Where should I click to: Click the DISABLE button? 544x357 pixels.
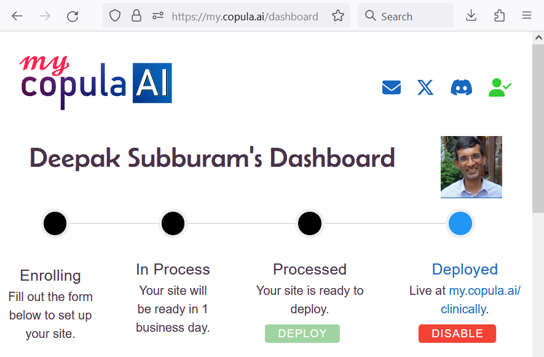click(457, 333)
